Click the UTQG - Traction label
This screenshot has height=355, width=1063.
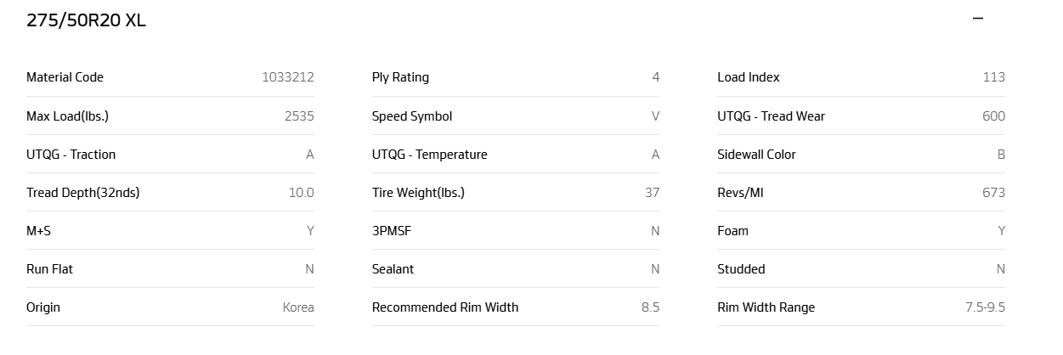[x=71, y=155]
